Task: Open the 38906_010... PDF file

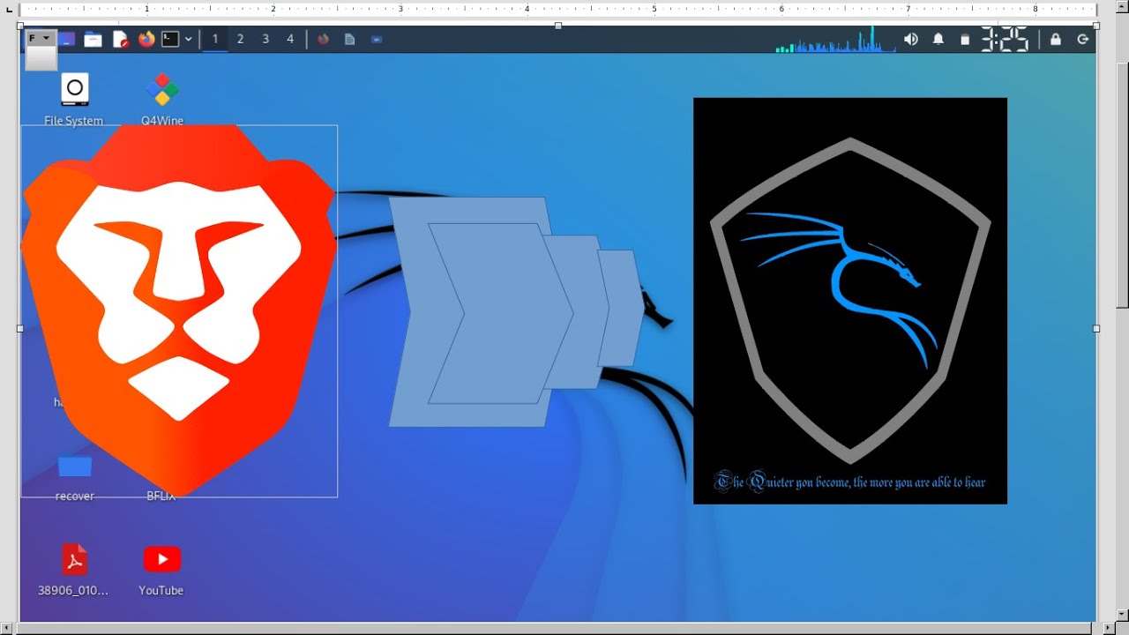Action: click(x=74, y=570)
